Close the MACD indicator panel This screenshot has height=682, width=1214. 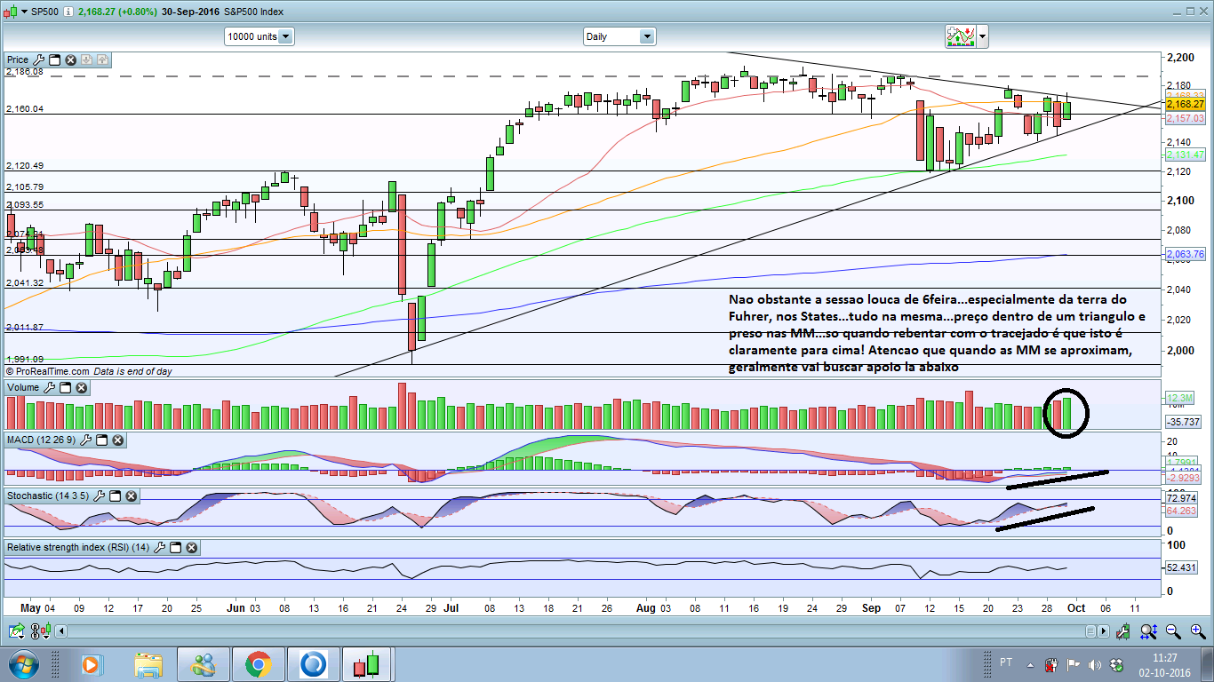(x=118, y=440)
